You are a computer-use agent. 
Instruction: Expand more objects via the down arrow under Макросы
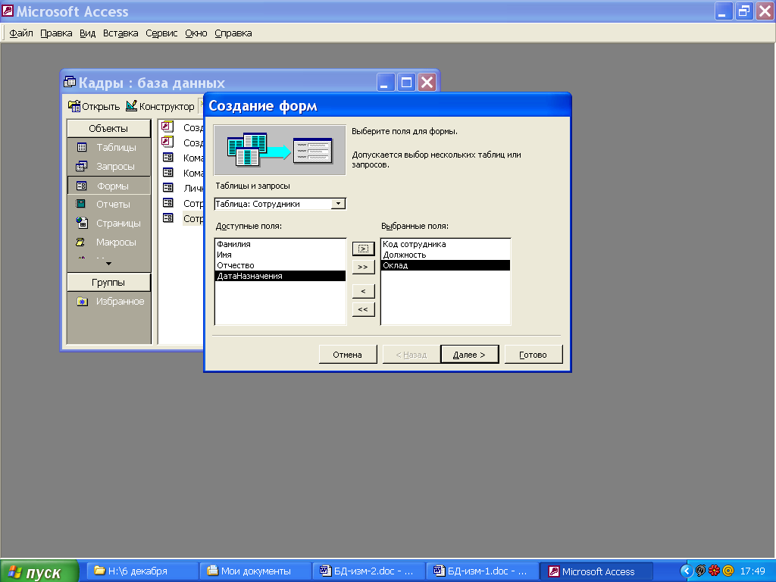coord(109,264)
